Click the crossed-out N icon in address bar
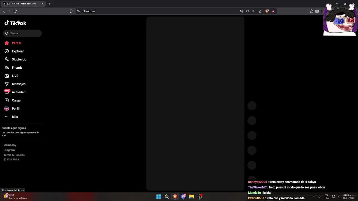358x201 pixels. coord(241,11)
